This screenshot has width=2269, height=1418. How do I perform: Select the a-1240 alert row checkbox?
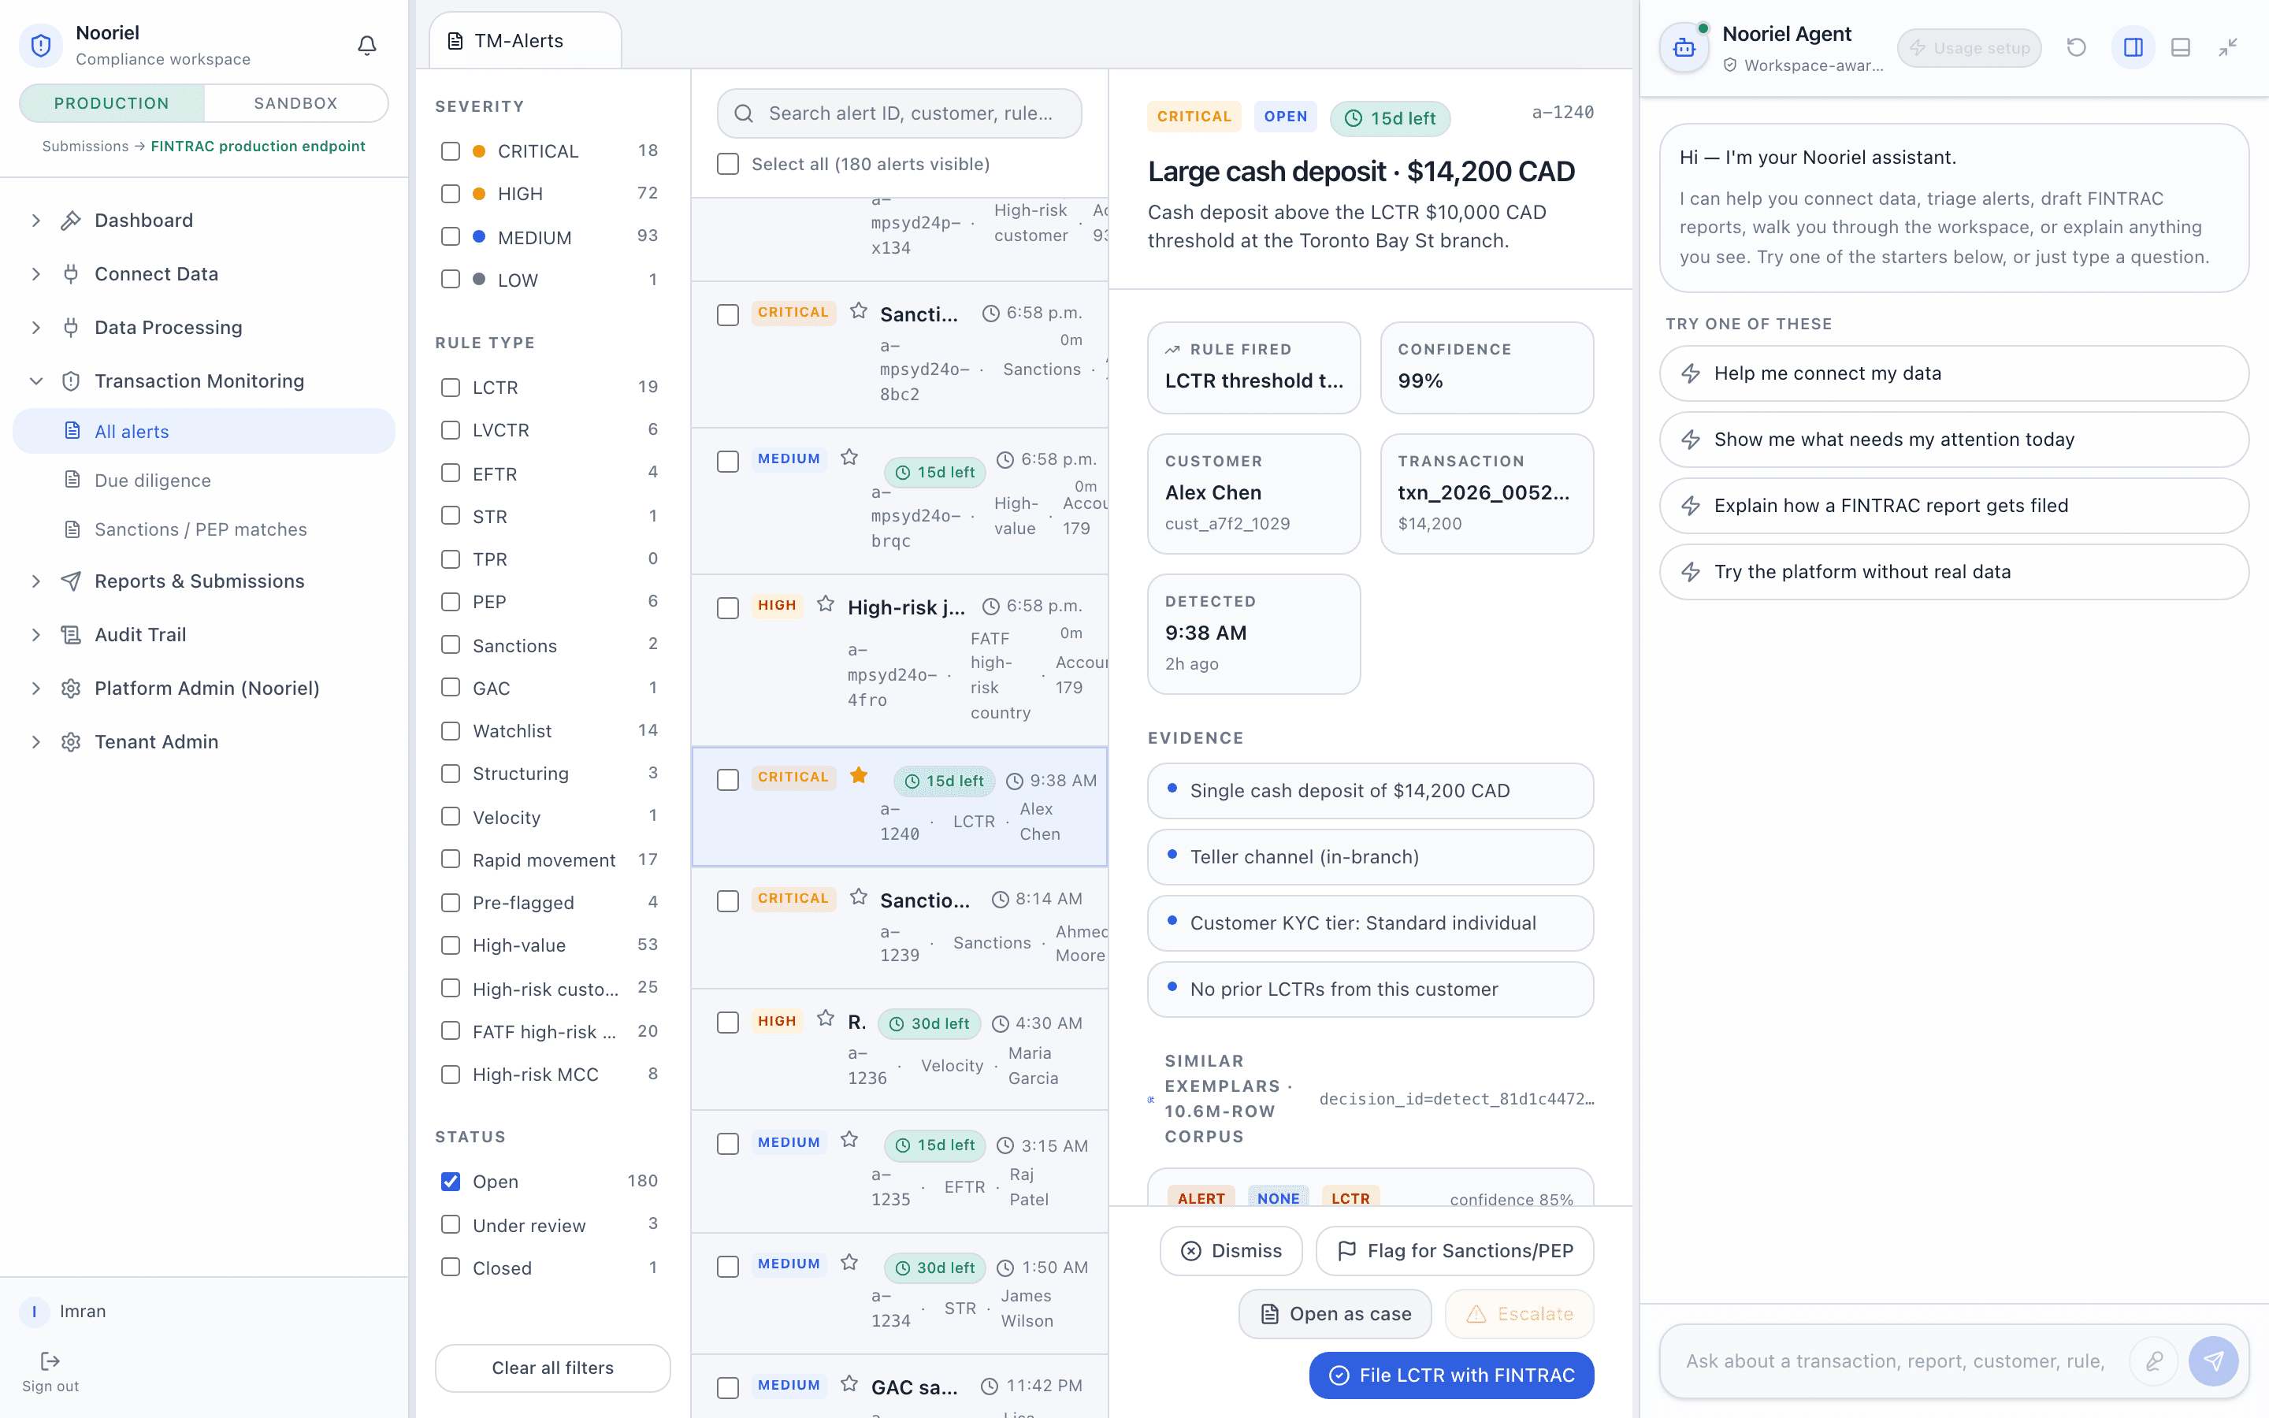pos(728,779)
